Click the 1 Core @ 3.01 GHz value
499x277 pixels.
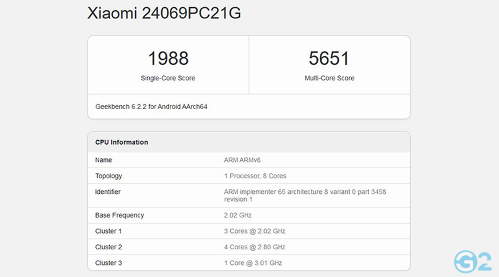click(x=253, y=263)
